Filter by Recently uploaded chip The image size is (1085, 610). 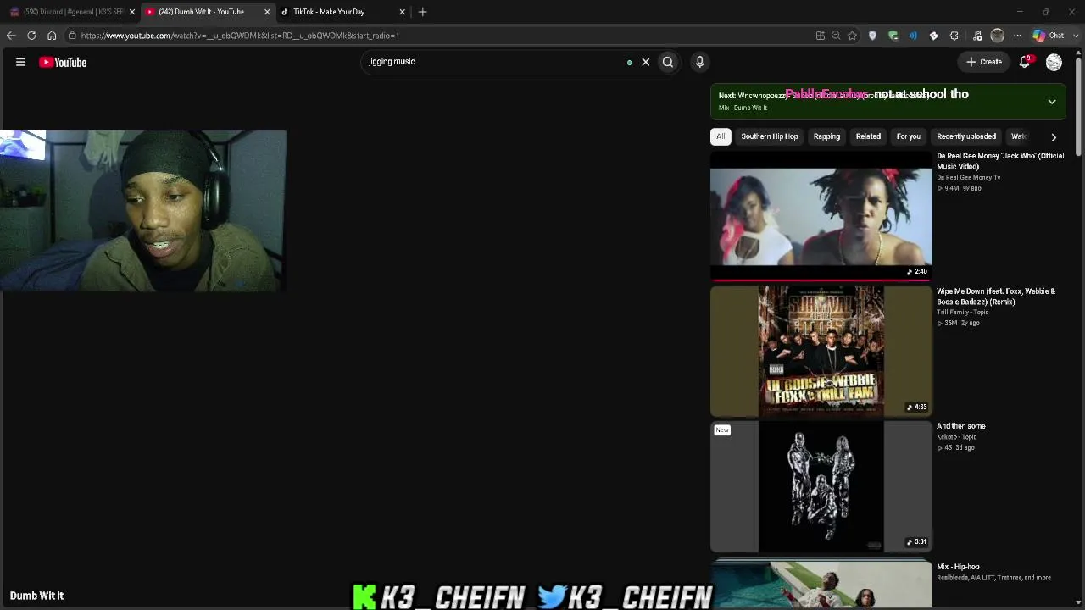click(966, 136)
